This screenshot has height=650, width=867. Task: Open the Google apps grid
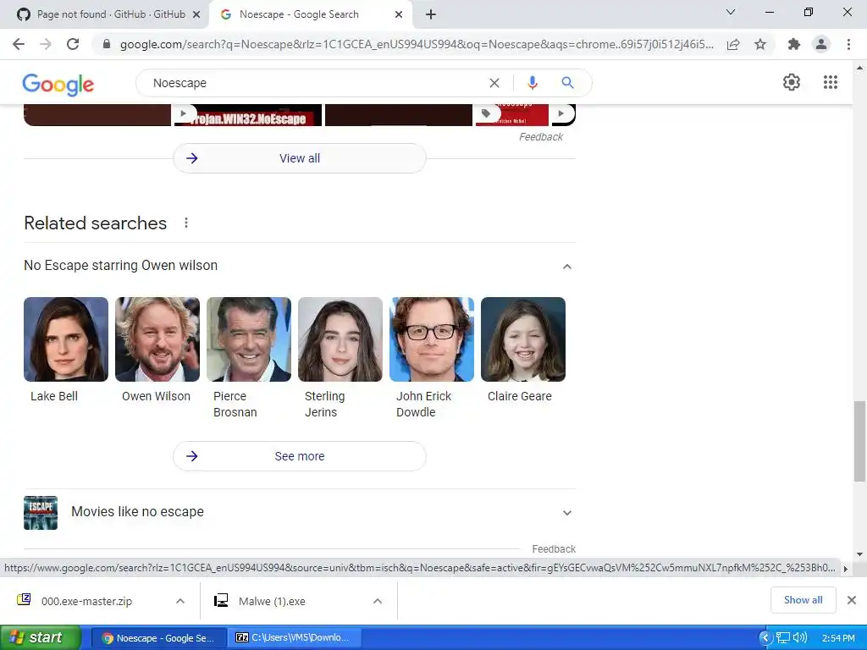[x=831, y=82]
